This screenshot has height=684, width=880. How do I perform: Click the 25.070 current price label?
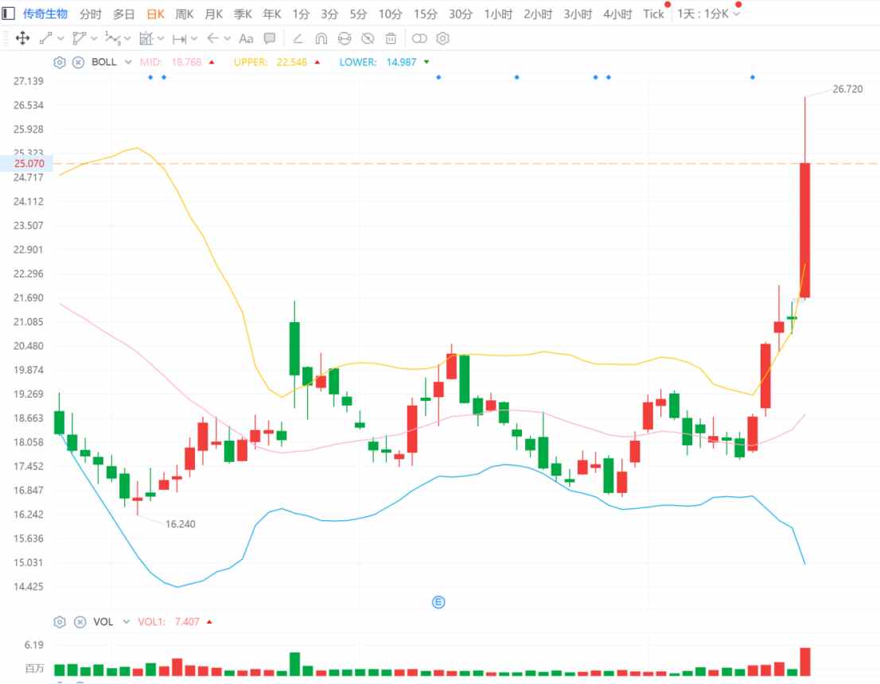click(x=28, y=163)
